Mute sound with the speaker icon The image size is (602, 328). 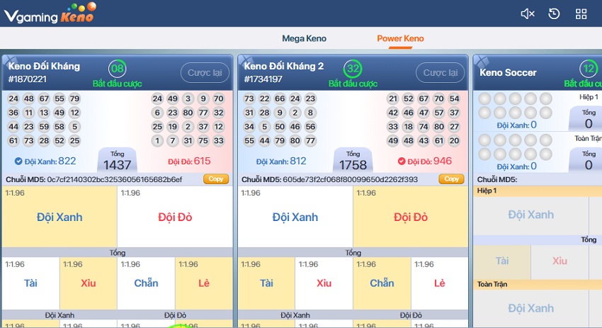click(528, 14)
